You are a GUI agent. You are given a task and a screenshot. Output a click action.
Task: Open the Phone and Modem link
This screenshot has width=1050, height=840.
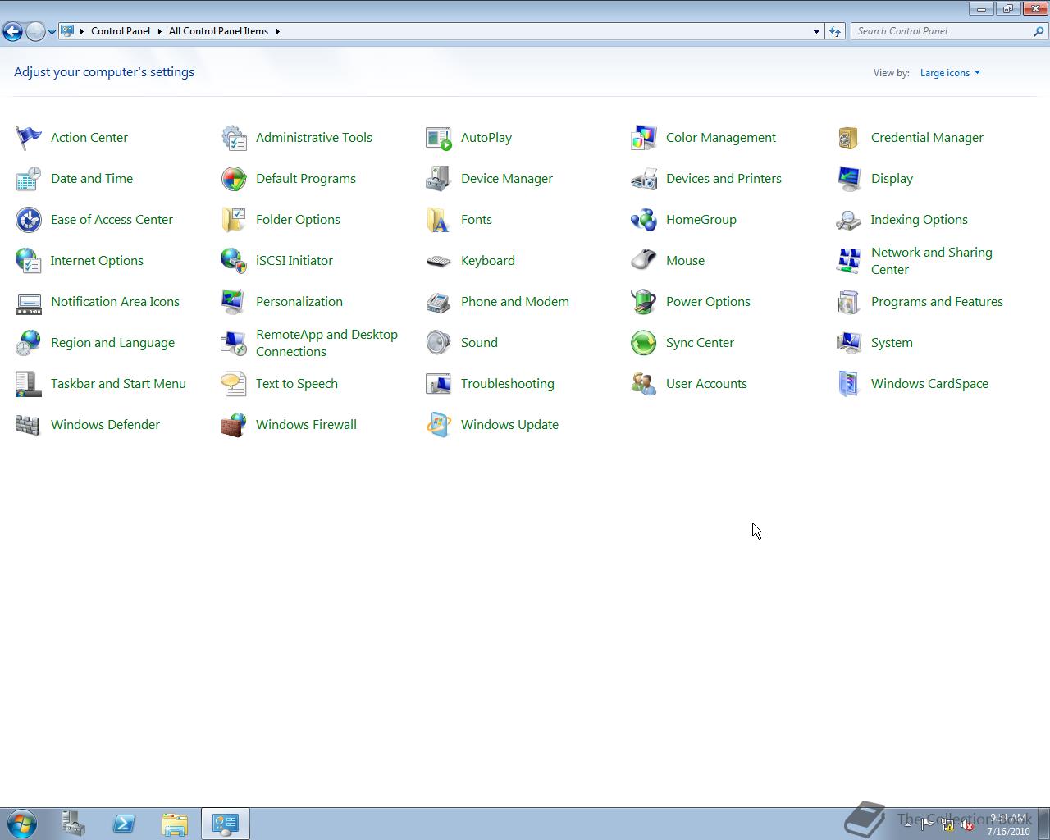point(515,302)
